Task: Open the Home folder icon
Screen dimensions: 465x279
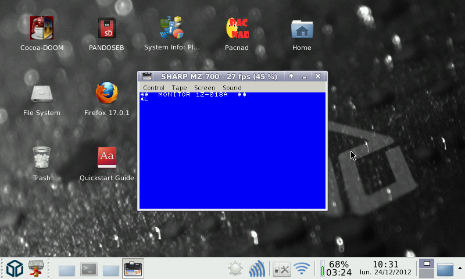Action: pos(302,29)
